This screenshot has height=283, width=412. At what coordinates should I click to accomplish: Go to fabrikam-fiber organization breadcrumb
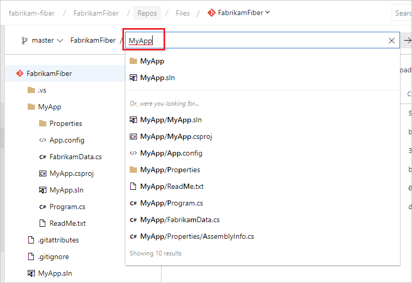(32, 13)
